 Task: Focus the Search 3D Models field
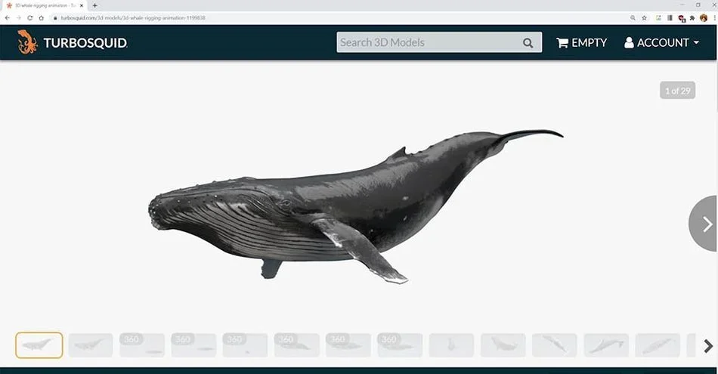click(429, 42)
